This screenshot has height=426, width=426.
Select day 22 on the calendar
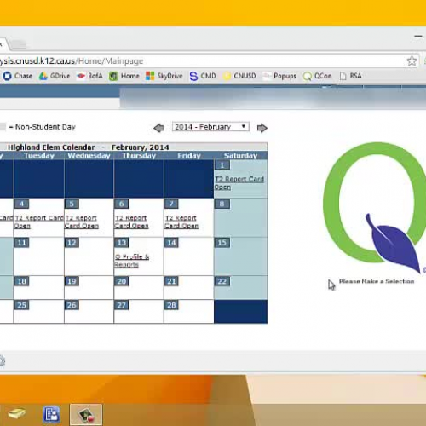tap(222, 281)
